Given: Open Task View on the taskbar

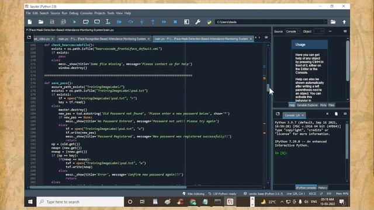Looking at the screenshot, I should pyautogui.click(x=143, y=202).
